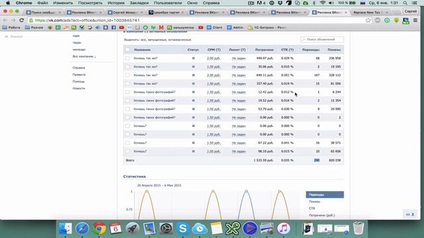Sort by the "Переходы" column header
The image size is (424, 238).
point(311,50)
